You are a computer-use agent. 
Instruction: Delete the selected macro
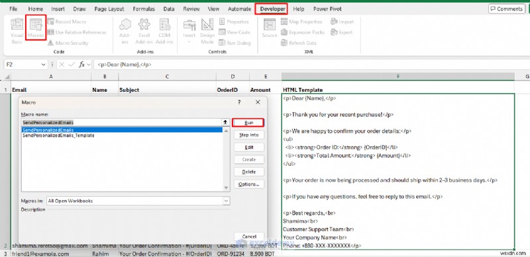tap(249, 172)
